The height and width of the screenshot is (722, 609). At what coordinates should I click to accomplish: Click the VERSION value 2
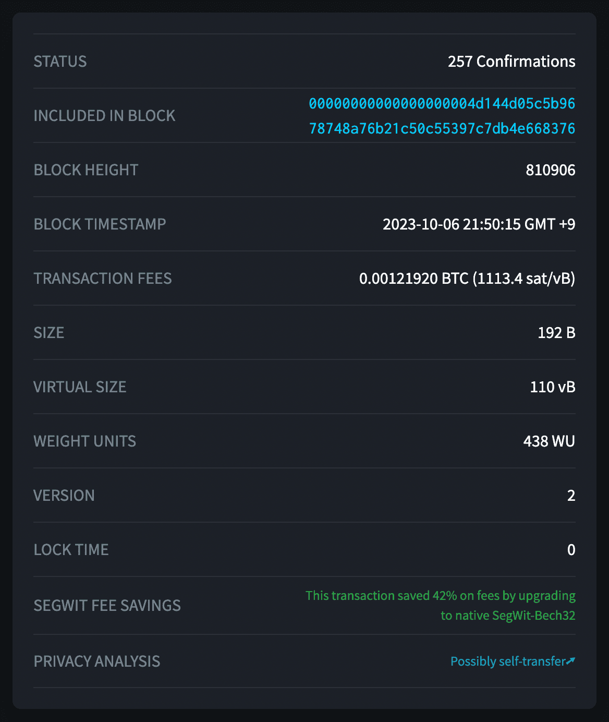[x=571, y=496]
